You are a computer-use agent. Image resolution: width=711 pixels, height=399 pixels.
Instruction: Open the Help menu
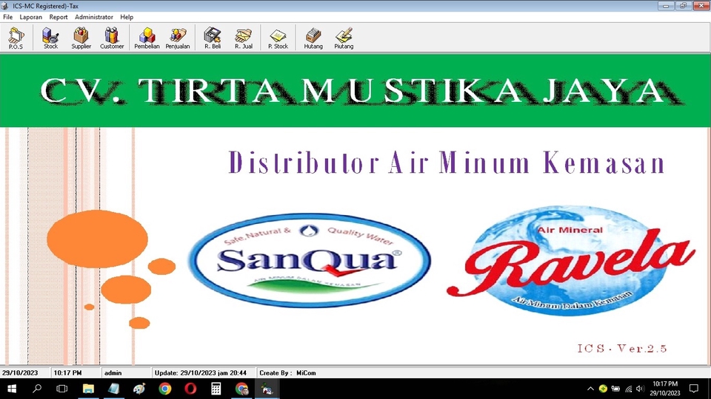click(x=127, y=17)
